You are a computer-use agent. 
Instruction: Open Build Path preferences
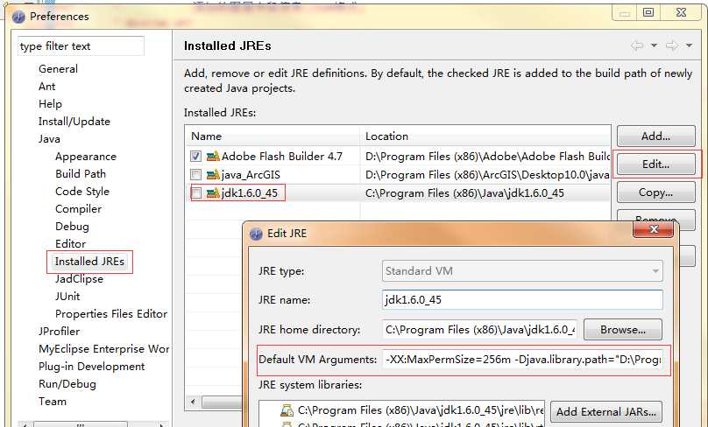click(x=81, y=174)
